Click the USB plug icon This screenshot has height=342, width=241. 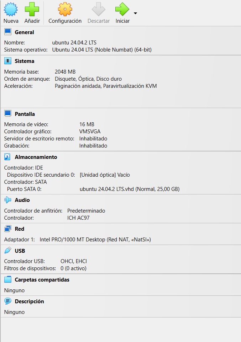click(x=7, y=250)
